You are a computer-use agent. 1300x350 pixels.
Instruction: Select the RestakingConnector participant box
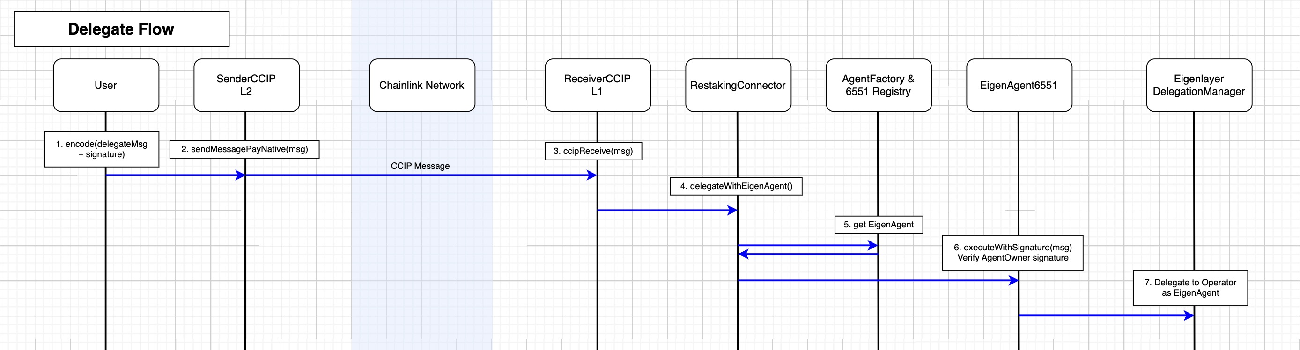click(738, 85)
